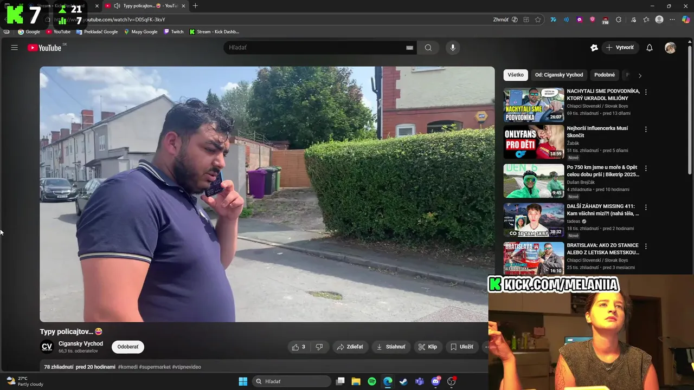Click the Windows taskbar search box
The height and width of the screenshot is (390, 694).
[292, 381]
